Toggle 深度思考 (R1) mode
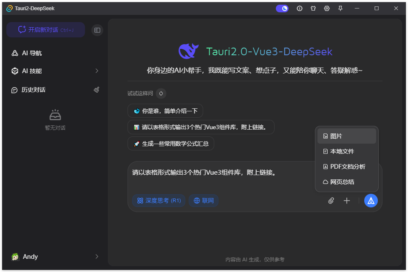408x272 pixels. coord(159,201)
